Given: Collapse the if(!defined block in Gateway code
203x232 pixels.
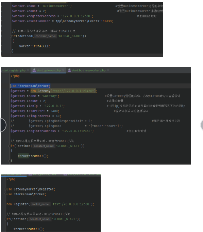Looking at the screenshot, I should [x=9, y=146].
